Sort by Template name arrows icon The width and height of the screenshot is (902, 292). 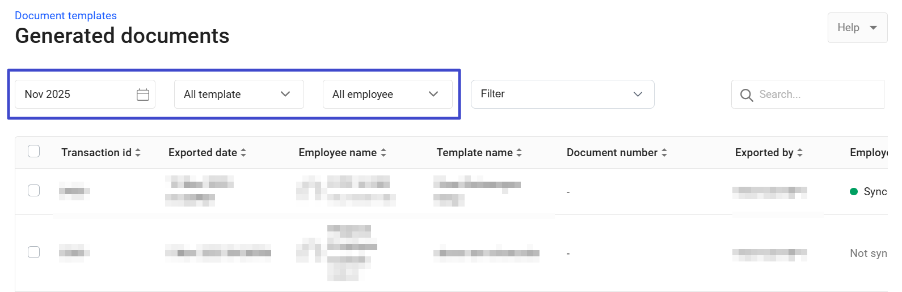coord(519,153)
